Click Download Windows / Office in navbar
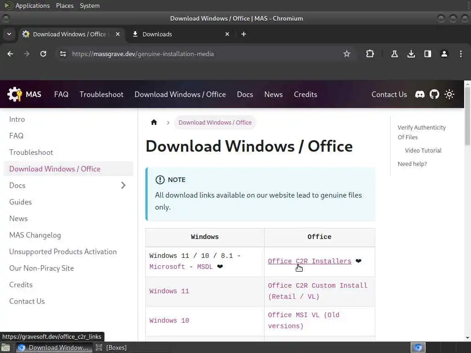 [180, 94]
